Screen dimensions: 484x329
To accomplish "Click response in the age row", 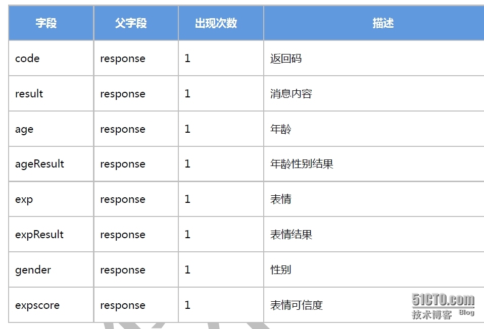I will point(123,129).
